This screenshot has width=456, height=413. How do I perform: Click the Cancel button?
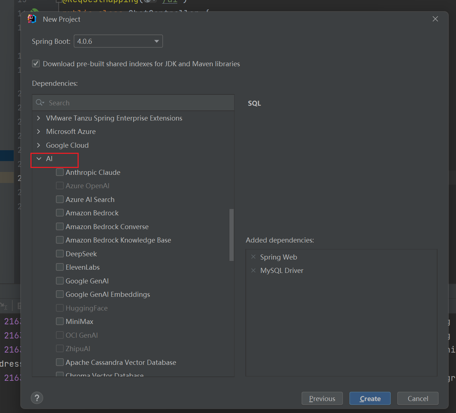(x=418, y=399)
